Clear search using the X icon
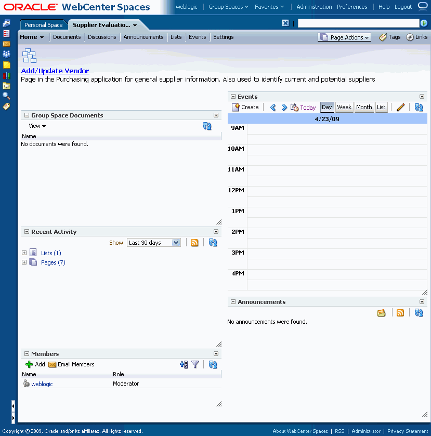The width and height of the screenshot is (431, 436). [285, 23]
